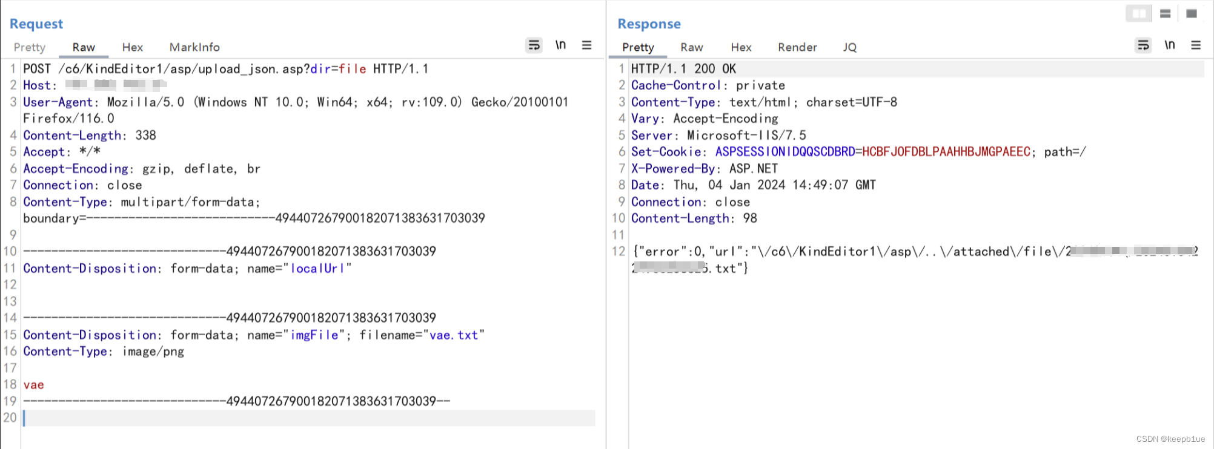Click the request Connection: close header

82,185
